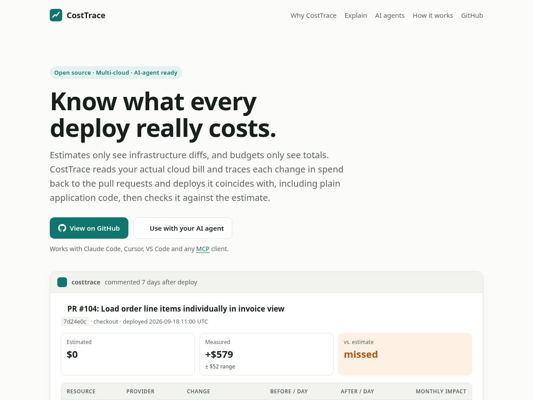Image resolution: width=533 pixels, height=400 pixels.
Task: Click the BEFORE / DAY column header
Action: pos(289,392)
